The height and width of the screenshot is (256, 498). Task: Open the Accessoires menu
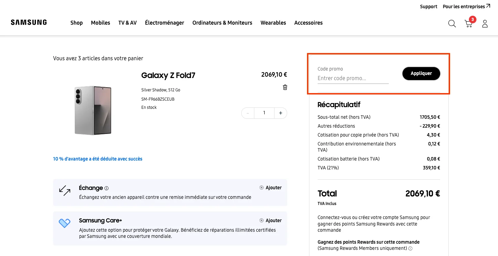tap(308, 23)
